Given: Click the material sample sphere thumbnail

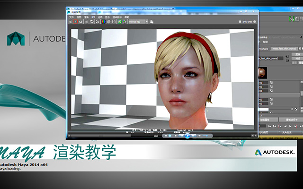Looking at the screenshot, I should (263, 73).
